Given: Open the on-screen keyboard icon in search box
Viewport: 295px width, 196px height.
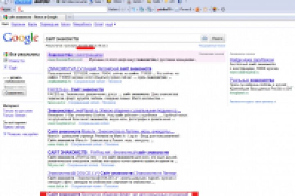Looking at the screenshot, I should tap(204, 39).
